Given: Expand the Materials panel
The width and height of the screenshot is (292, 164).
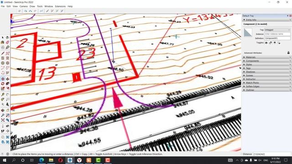Looking at the screenshot, I should tap(266, 57).
